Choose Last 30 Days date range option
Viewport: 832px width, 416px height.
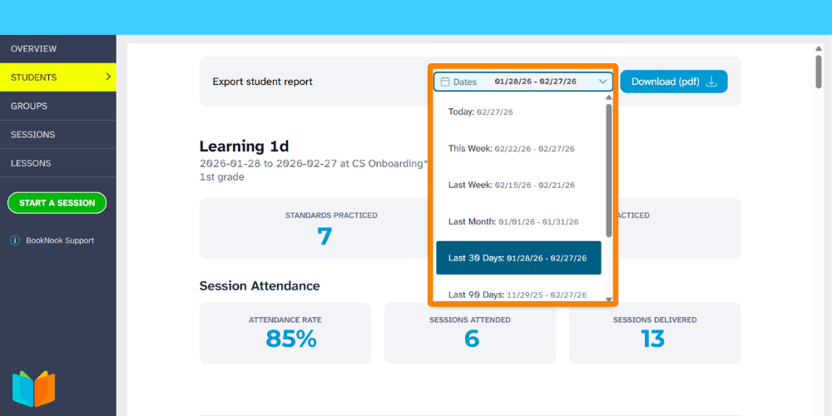click(518, 258)
